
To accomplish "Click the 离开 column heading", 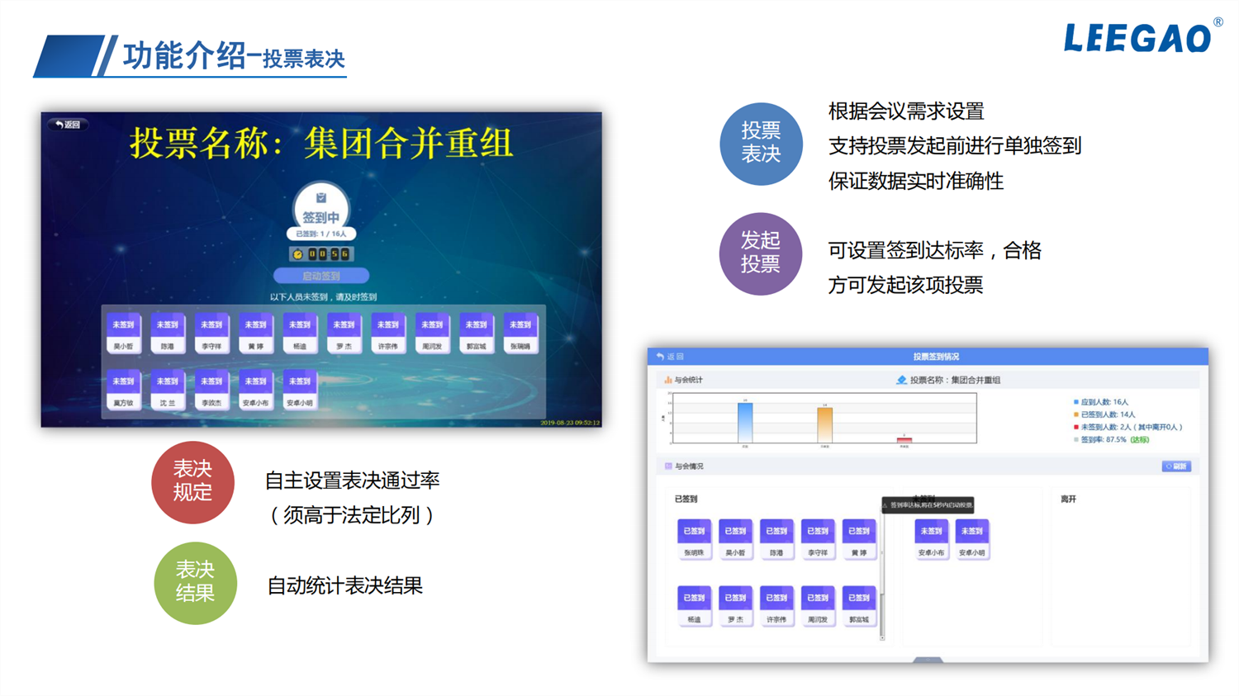I will 1068,500.
